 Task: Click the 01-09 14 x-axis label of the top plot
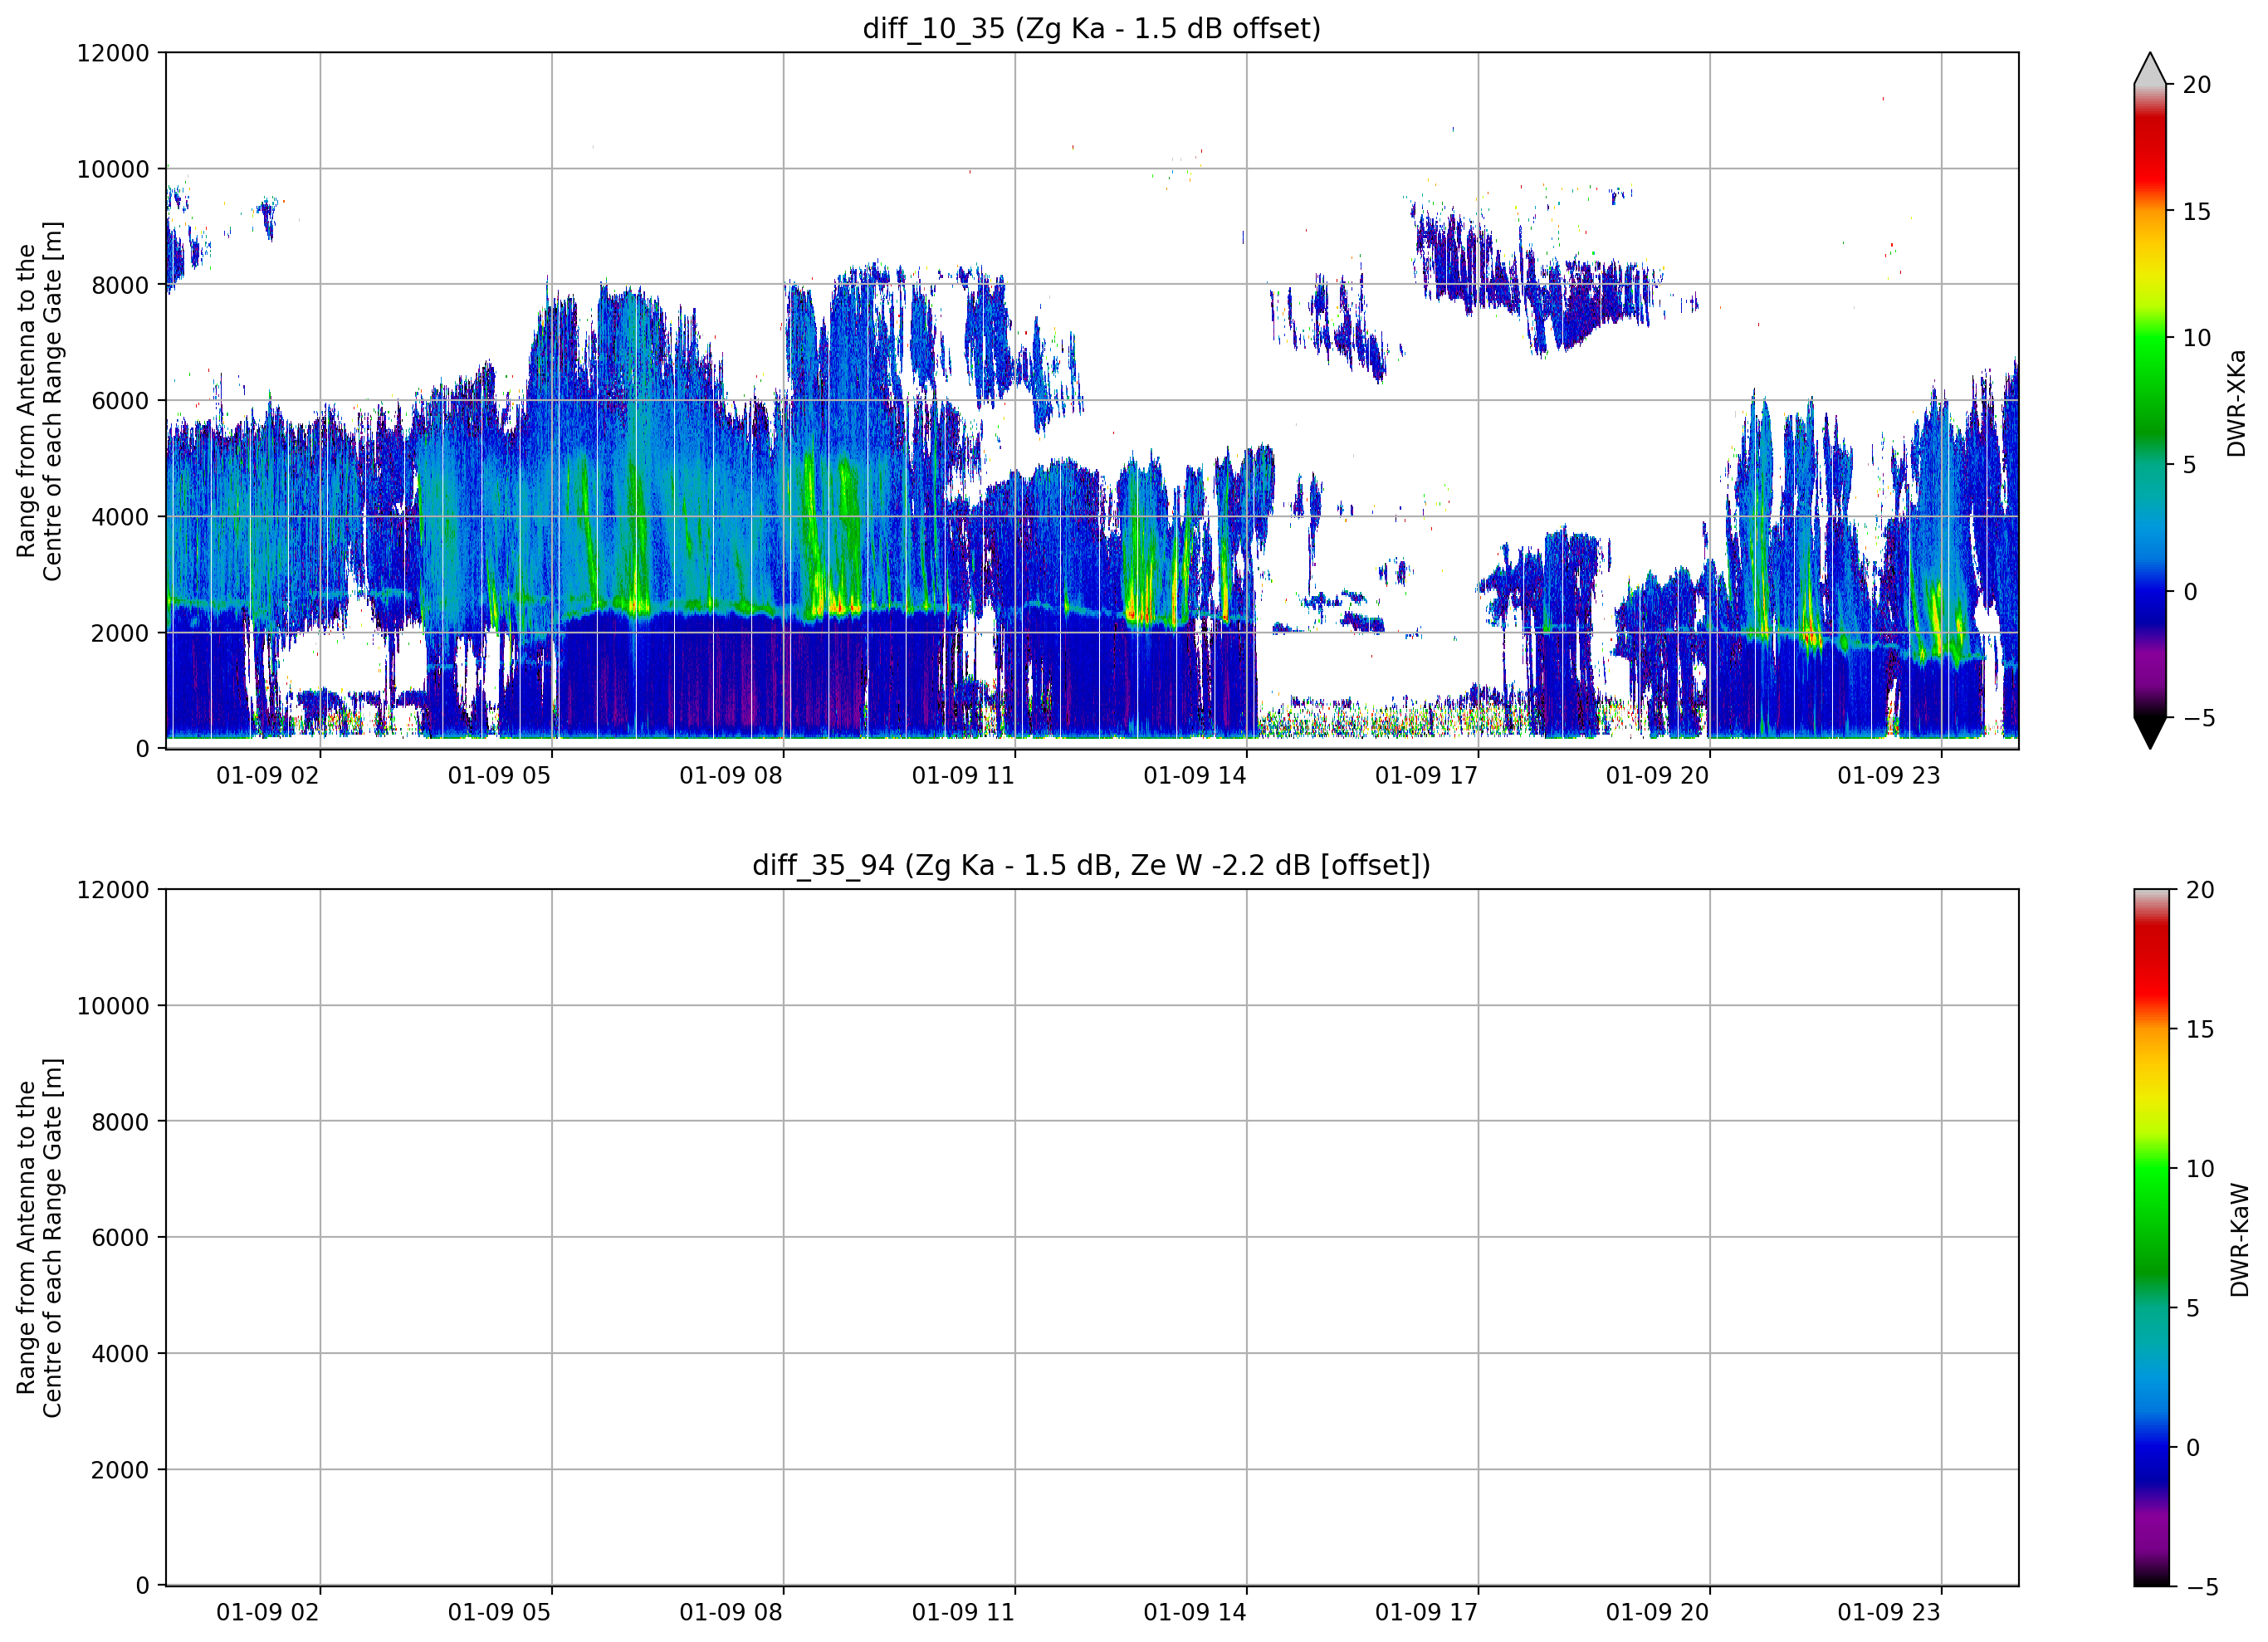[1194, 776]
